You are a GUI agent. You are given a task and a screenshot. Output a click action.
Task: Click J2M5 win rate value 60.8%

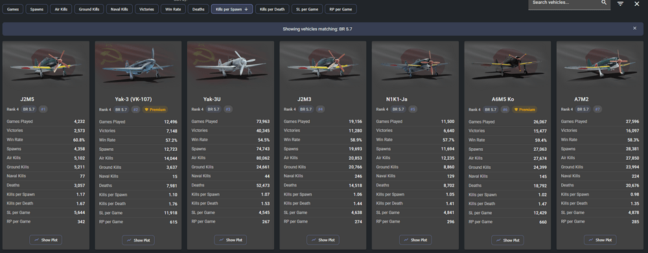(79, 140)
